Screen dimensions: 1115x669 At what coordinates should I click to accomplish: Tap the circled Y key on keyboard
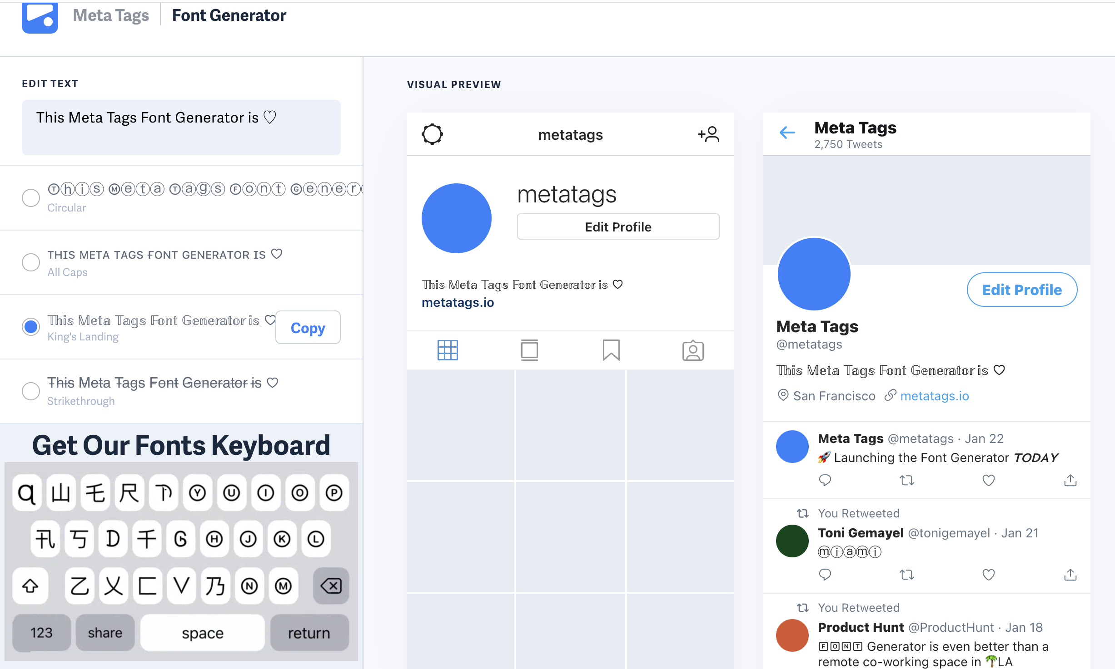point(197,493)
